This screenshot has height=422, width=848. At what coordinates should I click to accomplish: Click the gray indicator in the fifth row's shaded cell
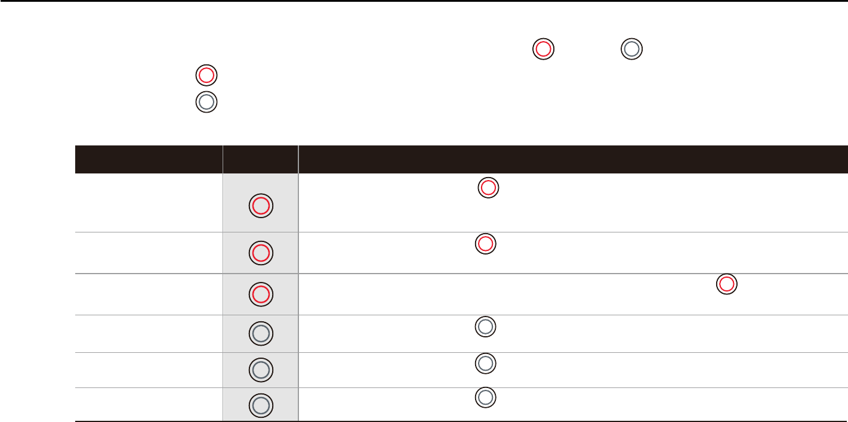(x=260, y=370)
